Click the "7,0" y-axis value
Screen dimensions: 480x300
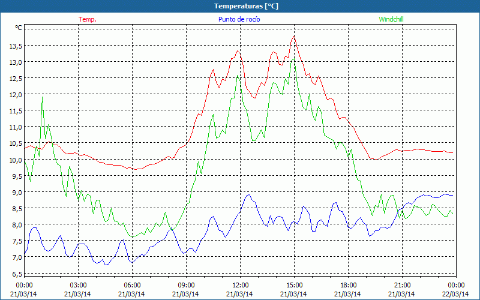point(17,257)
